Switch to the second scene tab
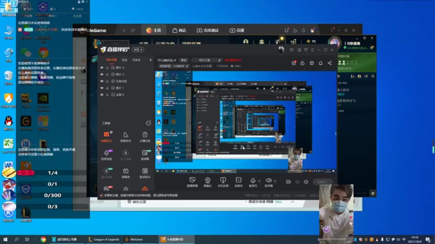The width and height of the screenshot is (435, 244). (x=125, y=60)
